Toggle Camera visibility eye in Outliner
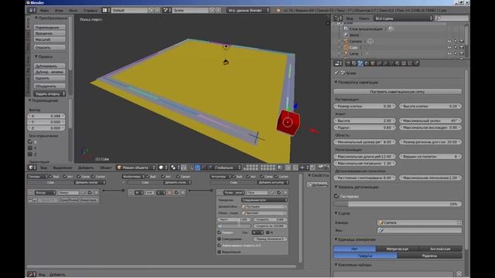 click(449, 41)
